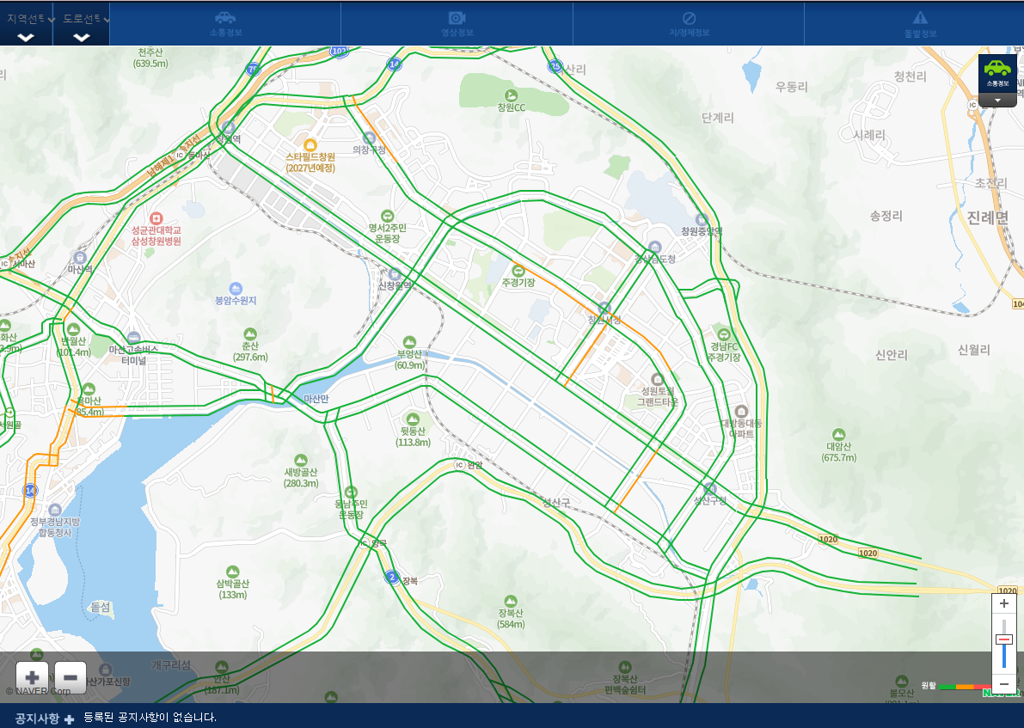
Task: Click the 마산역 station icon
Action: [80, 258]
